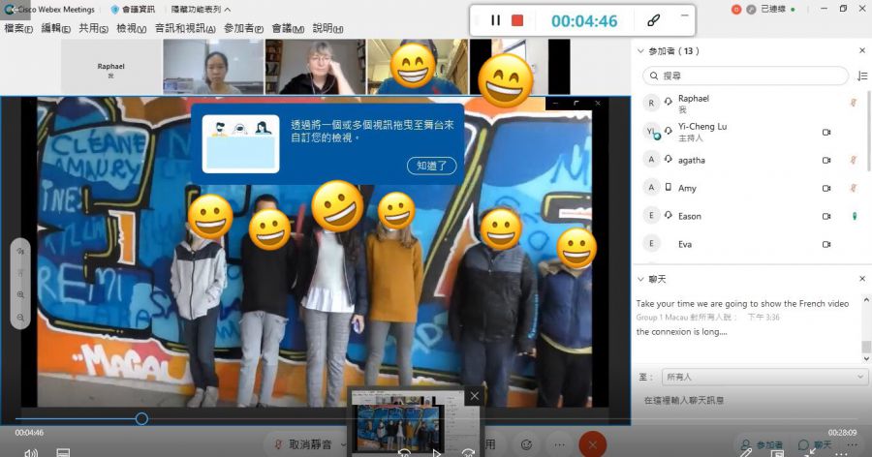Click agatha's muted microphone icon

[x=854, y=160]
